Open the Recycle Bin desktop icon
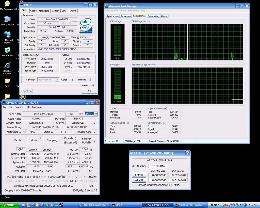The height and width of the screenshot is (208, 260). 7,50
